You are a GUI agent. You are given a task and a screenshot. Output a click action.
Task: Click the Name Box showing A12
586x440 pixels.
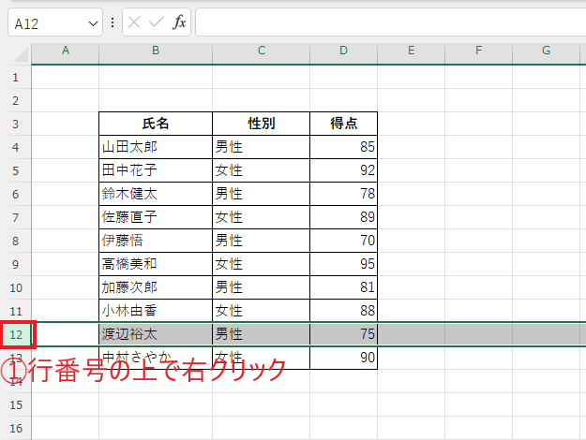55,22
